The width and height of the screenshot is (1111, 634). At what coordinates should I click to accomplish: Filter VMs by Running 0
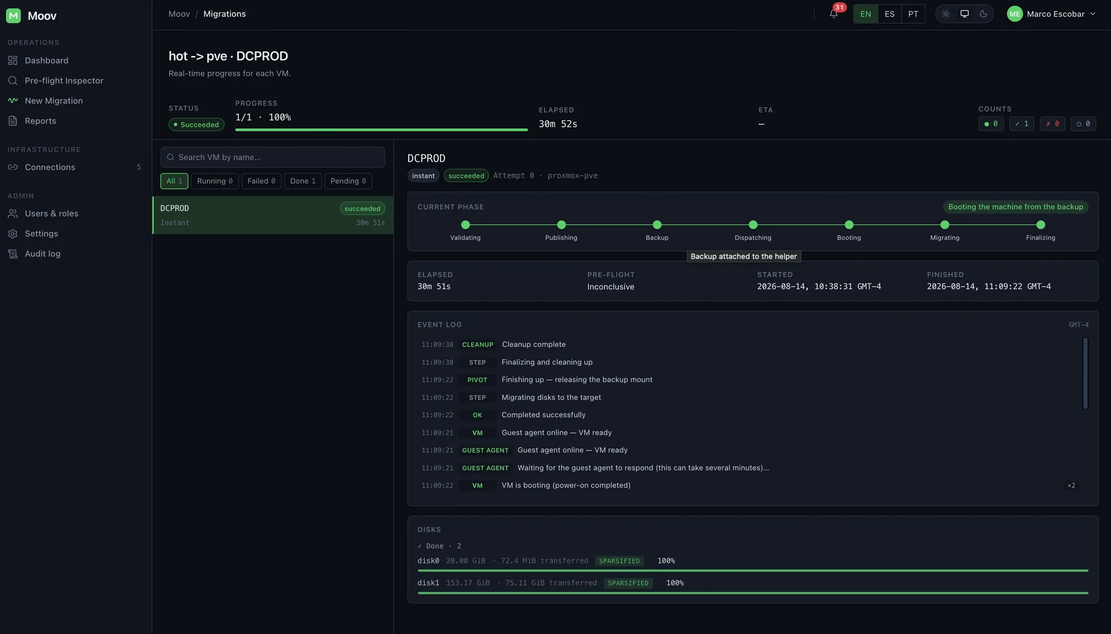(x=215, y=181)
